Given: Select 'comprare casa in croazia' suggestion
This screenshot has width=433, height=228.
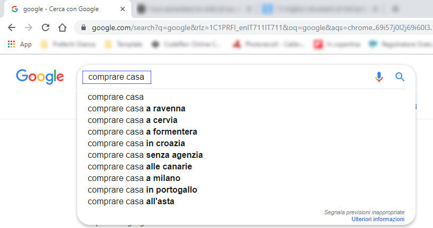Looking at the screenshot, I should [x=136, y=144].
